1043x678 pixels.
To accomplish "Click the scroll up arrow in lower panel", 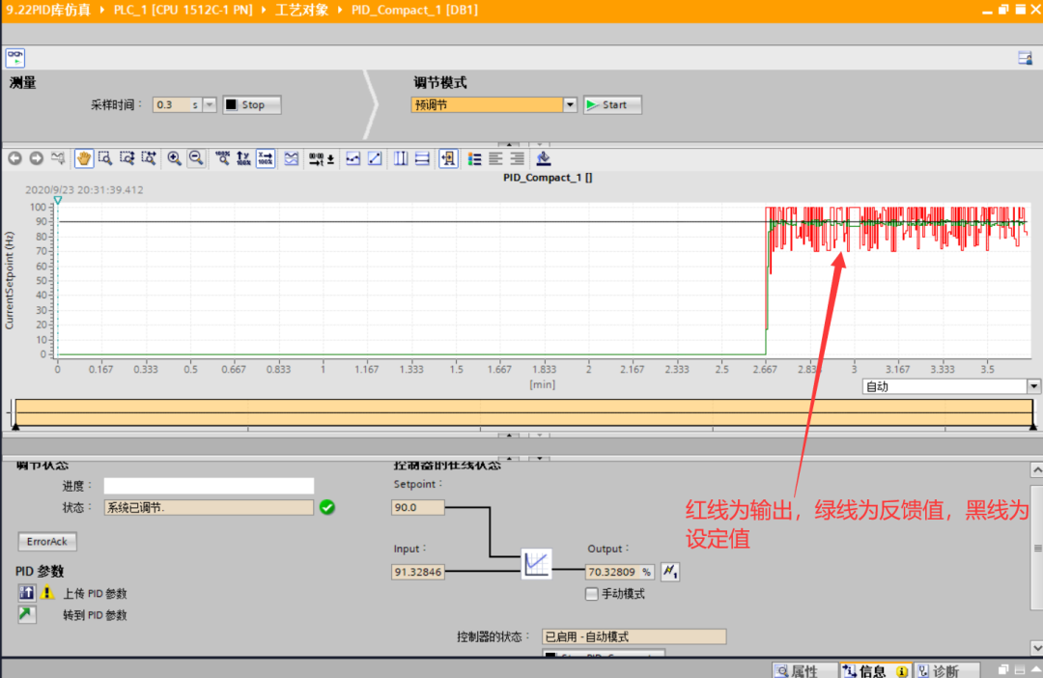I will tap(1036, 470).
